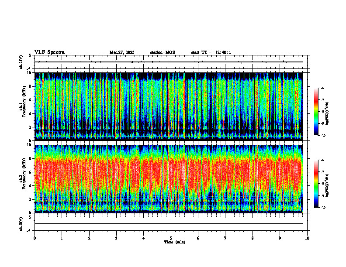Click time axis tick label "3"

click(x=116, y=238)
